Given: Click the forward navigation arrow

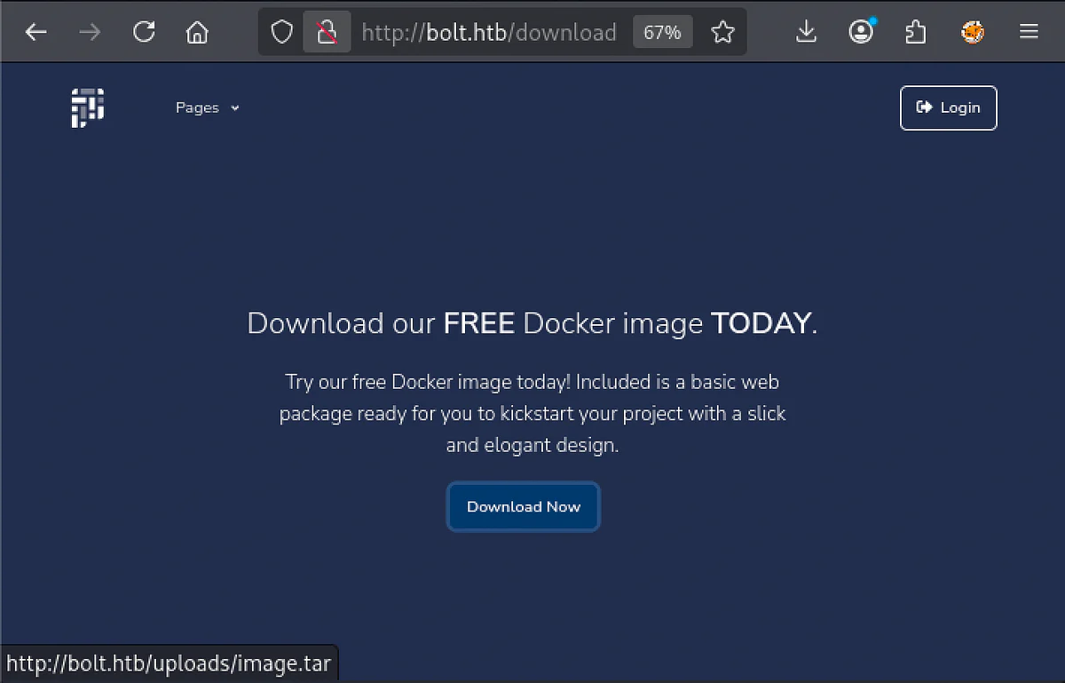Looking at the screenshot, I should [90, 33].
